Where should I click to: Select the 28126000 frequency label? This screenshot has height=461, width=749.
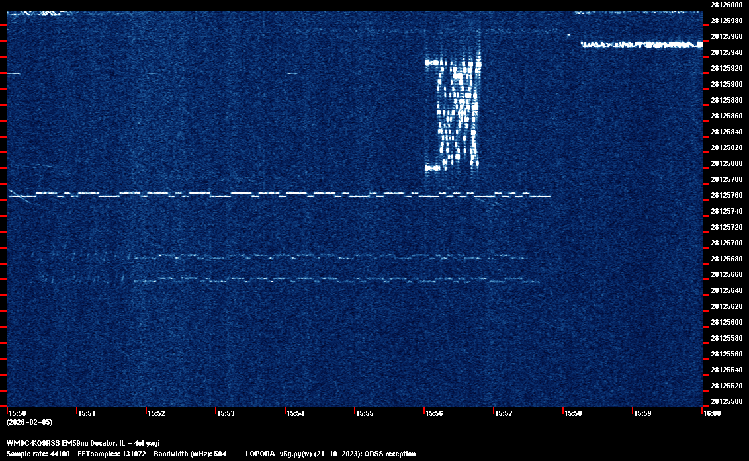pos(726,5)
